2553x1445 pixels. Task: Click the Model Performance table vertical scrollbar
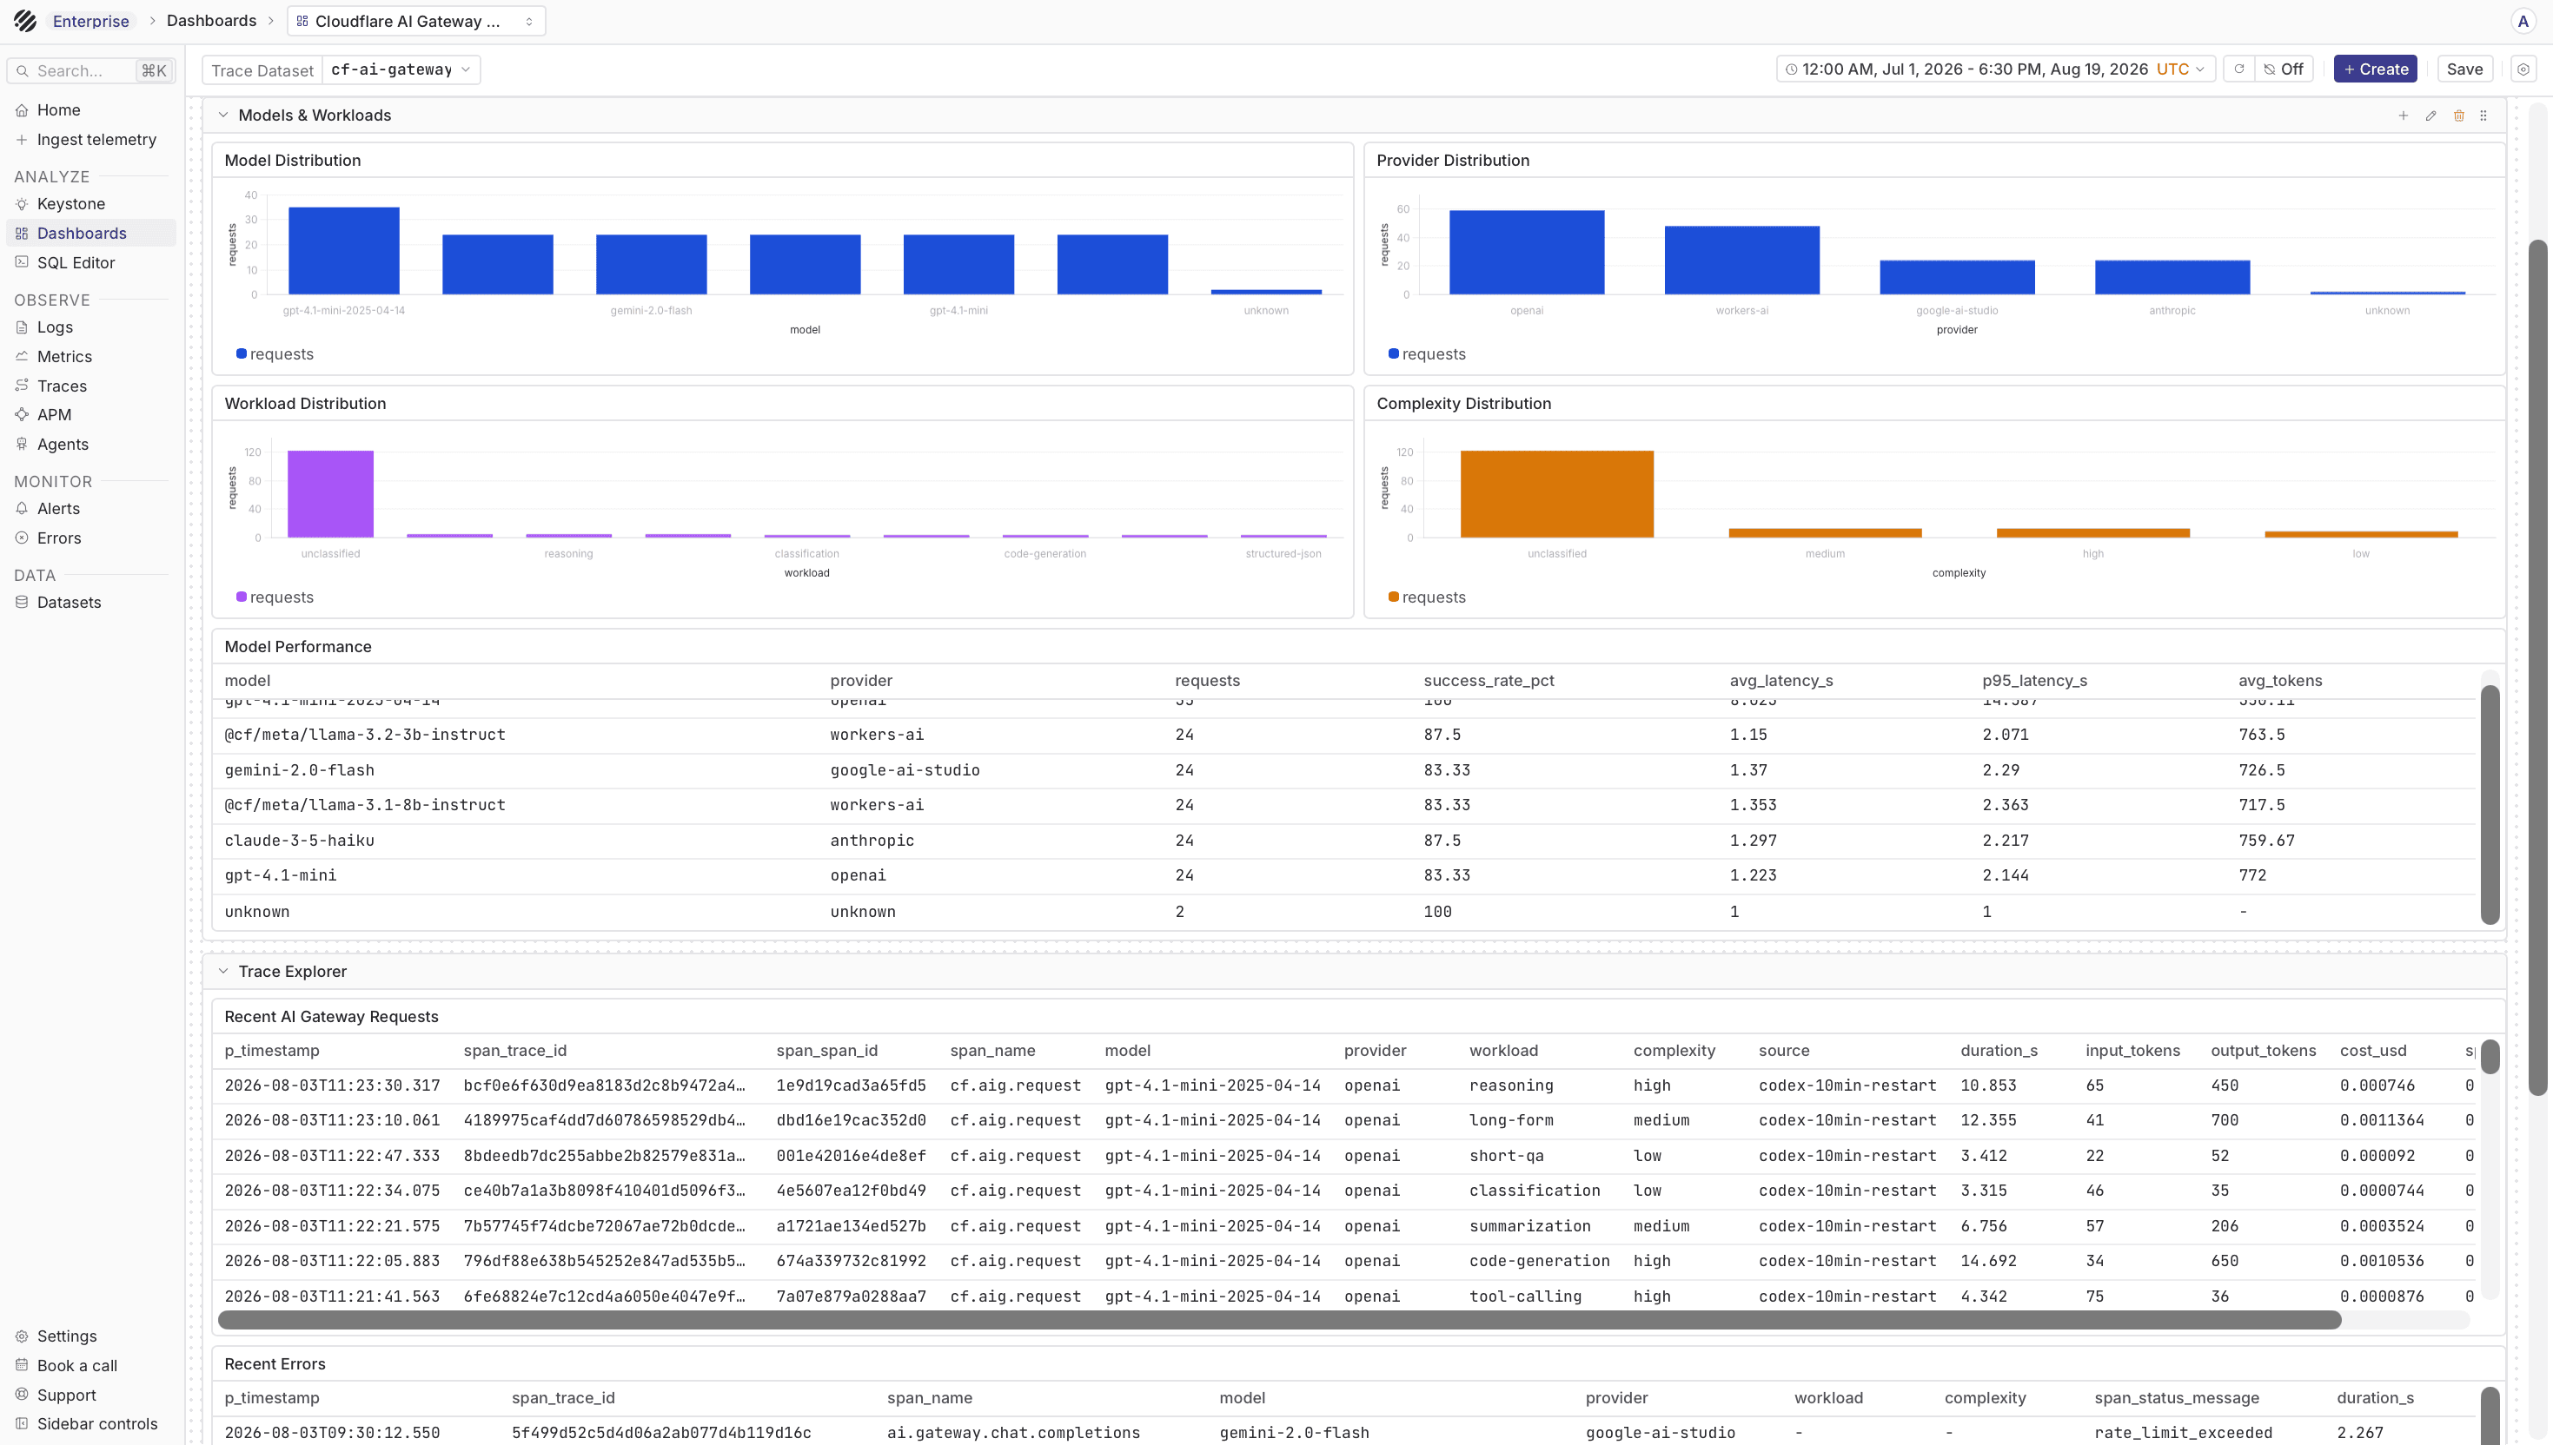pyautogui.click(x=2490, y=804)
